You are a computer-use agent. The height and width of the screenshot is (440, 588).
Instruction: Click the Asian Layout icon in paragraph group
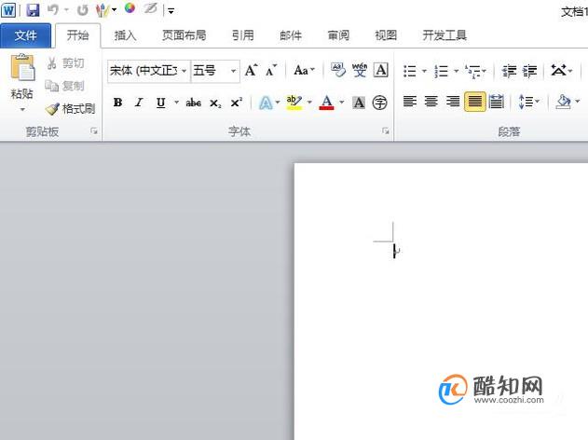coord(558,70)
